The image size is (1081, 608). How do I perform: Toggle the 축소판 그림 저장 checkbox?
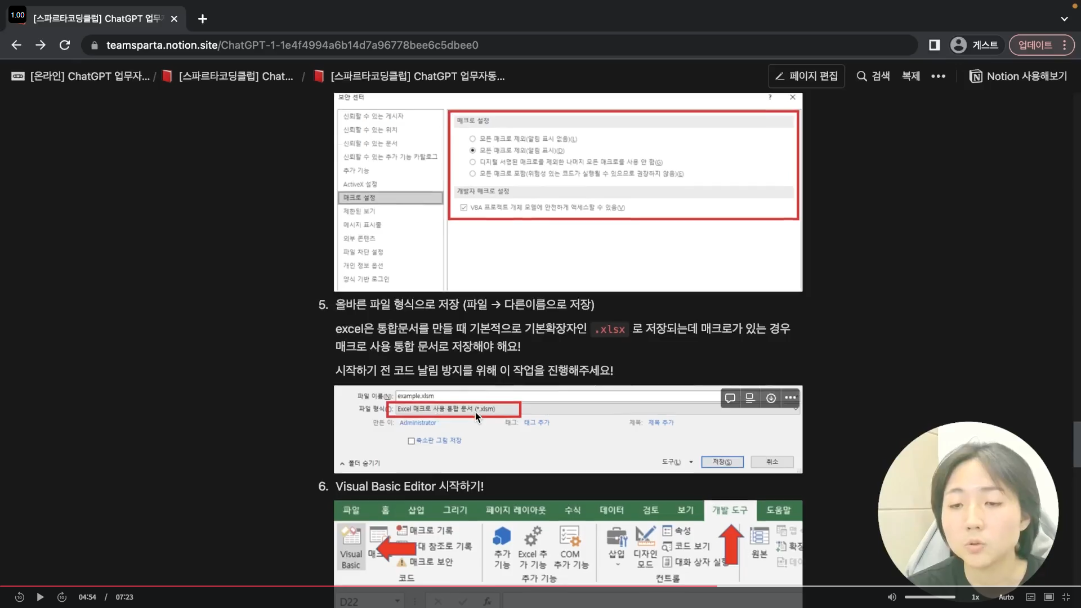tap(411, 441)
